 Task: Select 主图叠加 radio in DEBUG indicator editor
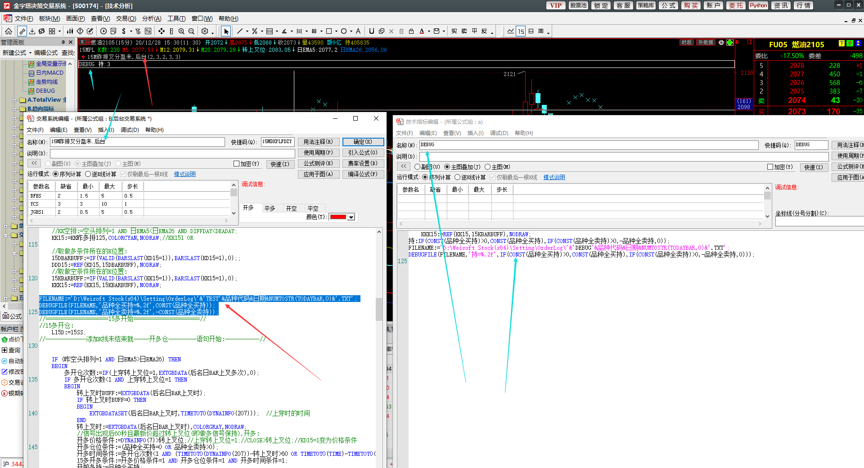click(x=447, y=167)
